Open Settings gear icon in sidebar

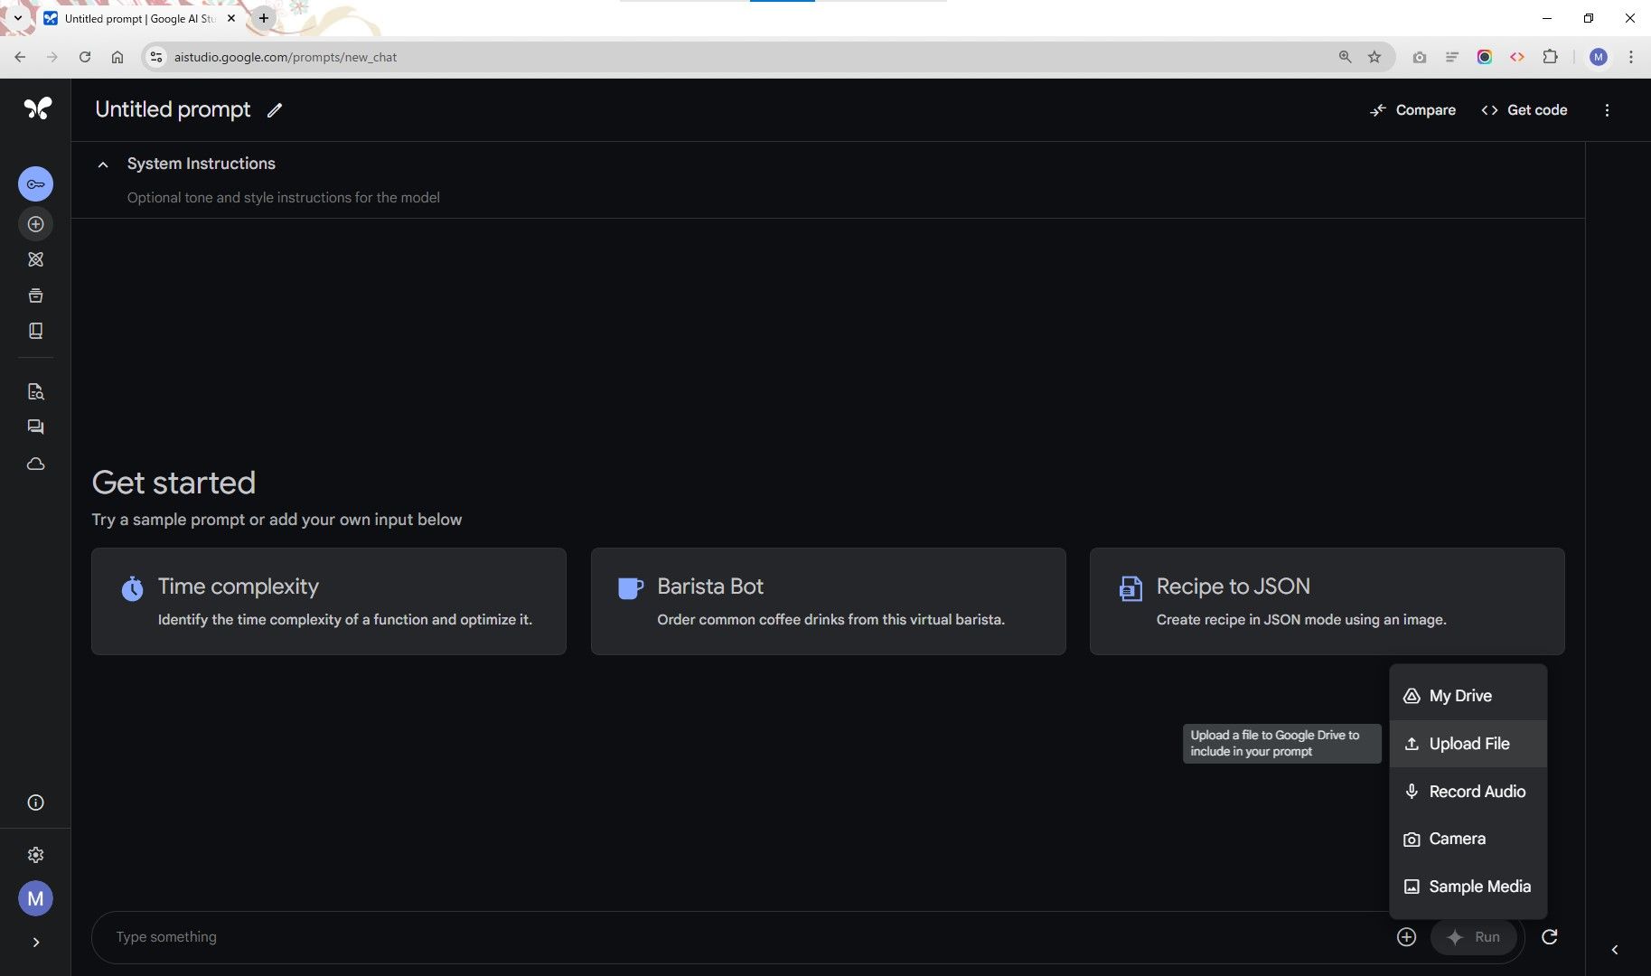pos(35,855)
